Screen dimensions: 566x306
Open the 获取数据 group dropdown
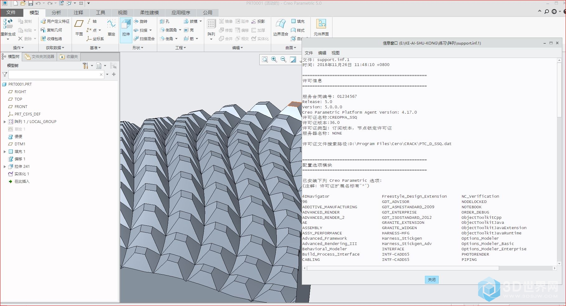(x=55, y=48)
